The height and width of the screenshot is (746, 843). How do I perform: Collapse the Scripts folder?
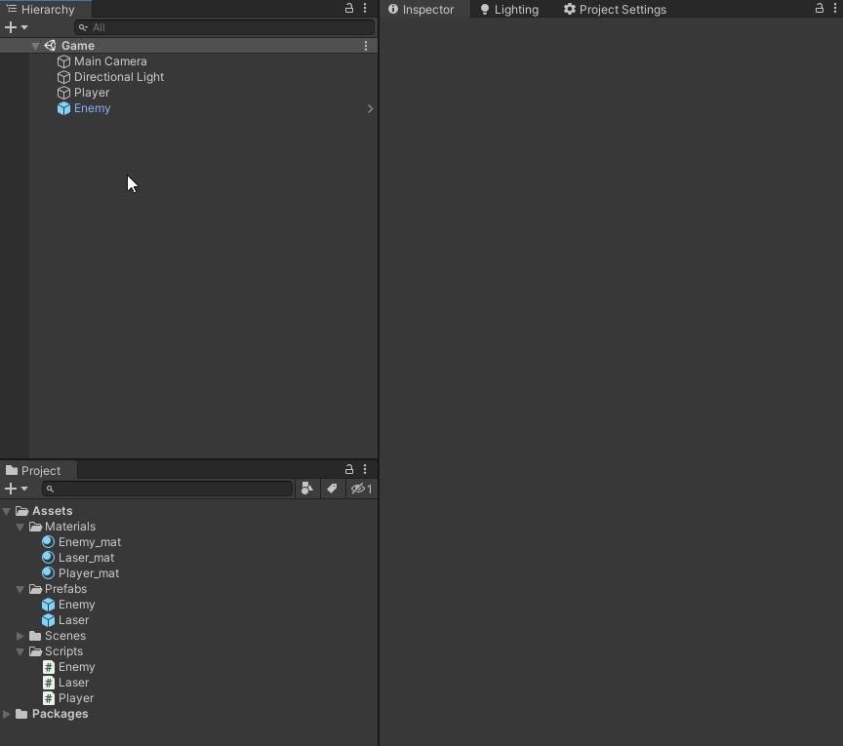click(x=20, y=651)
